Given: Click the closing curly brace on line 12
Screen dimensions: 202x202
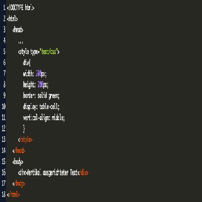Looking at the screenshot, I should click(24, 129).
